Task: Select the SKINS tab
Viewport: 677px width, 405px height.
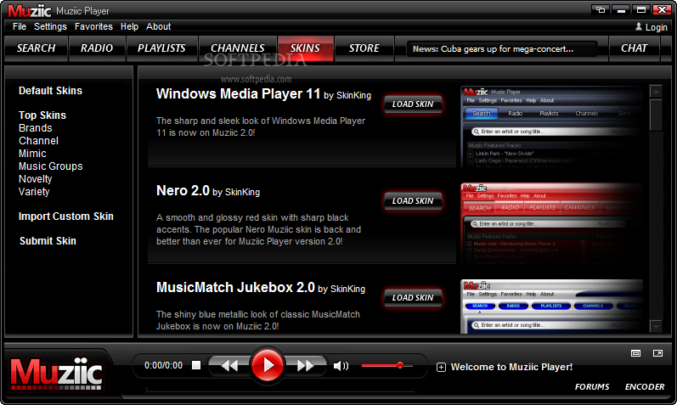Action: tap(305, 48)
